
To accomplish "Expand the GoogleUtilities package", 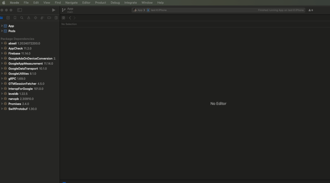I will [x=2, y=73].
